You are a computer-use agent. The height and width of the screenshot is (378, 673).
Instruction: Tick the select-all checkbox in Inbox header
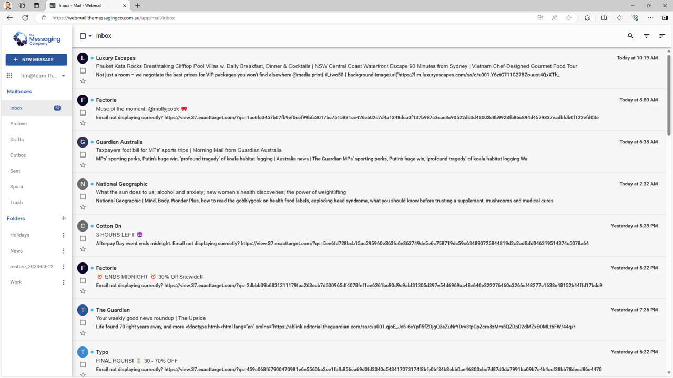[83, 36]
